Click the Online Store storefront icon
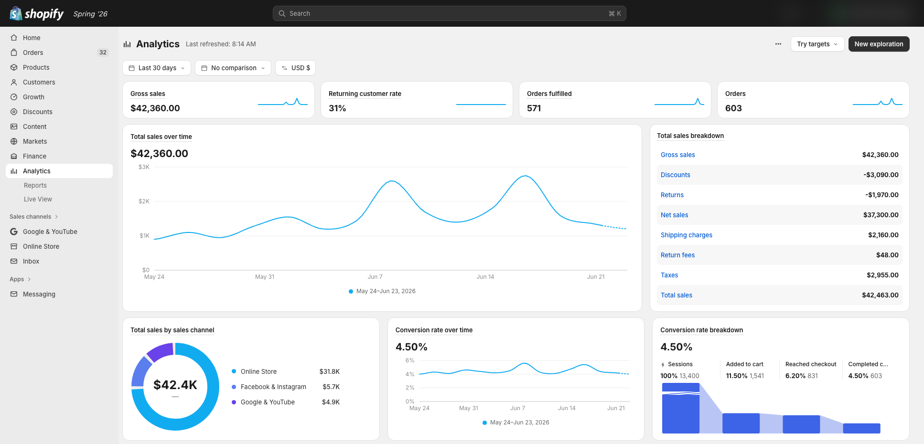The width and height of the screenshot is (924, 444). pos(14,246)
